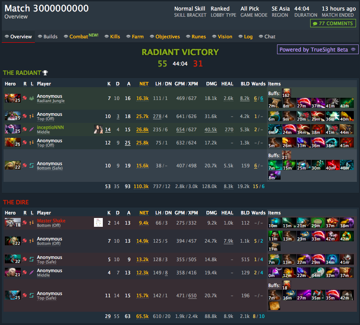The height and width of the screenshot is (325, 360).
Task: Click the 37m item in Radiant Jungle row
Action: (x=318, y=103)
